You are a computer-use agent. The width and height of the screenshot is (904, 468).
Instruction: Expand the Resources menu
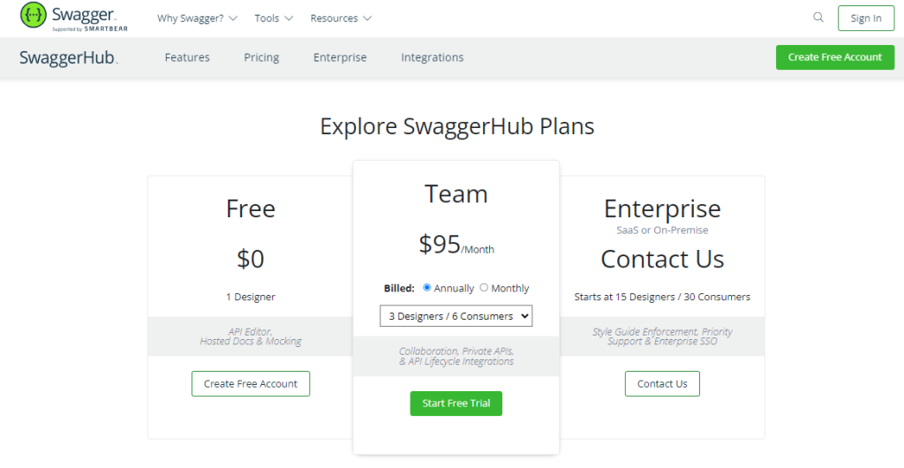point(341,19)
